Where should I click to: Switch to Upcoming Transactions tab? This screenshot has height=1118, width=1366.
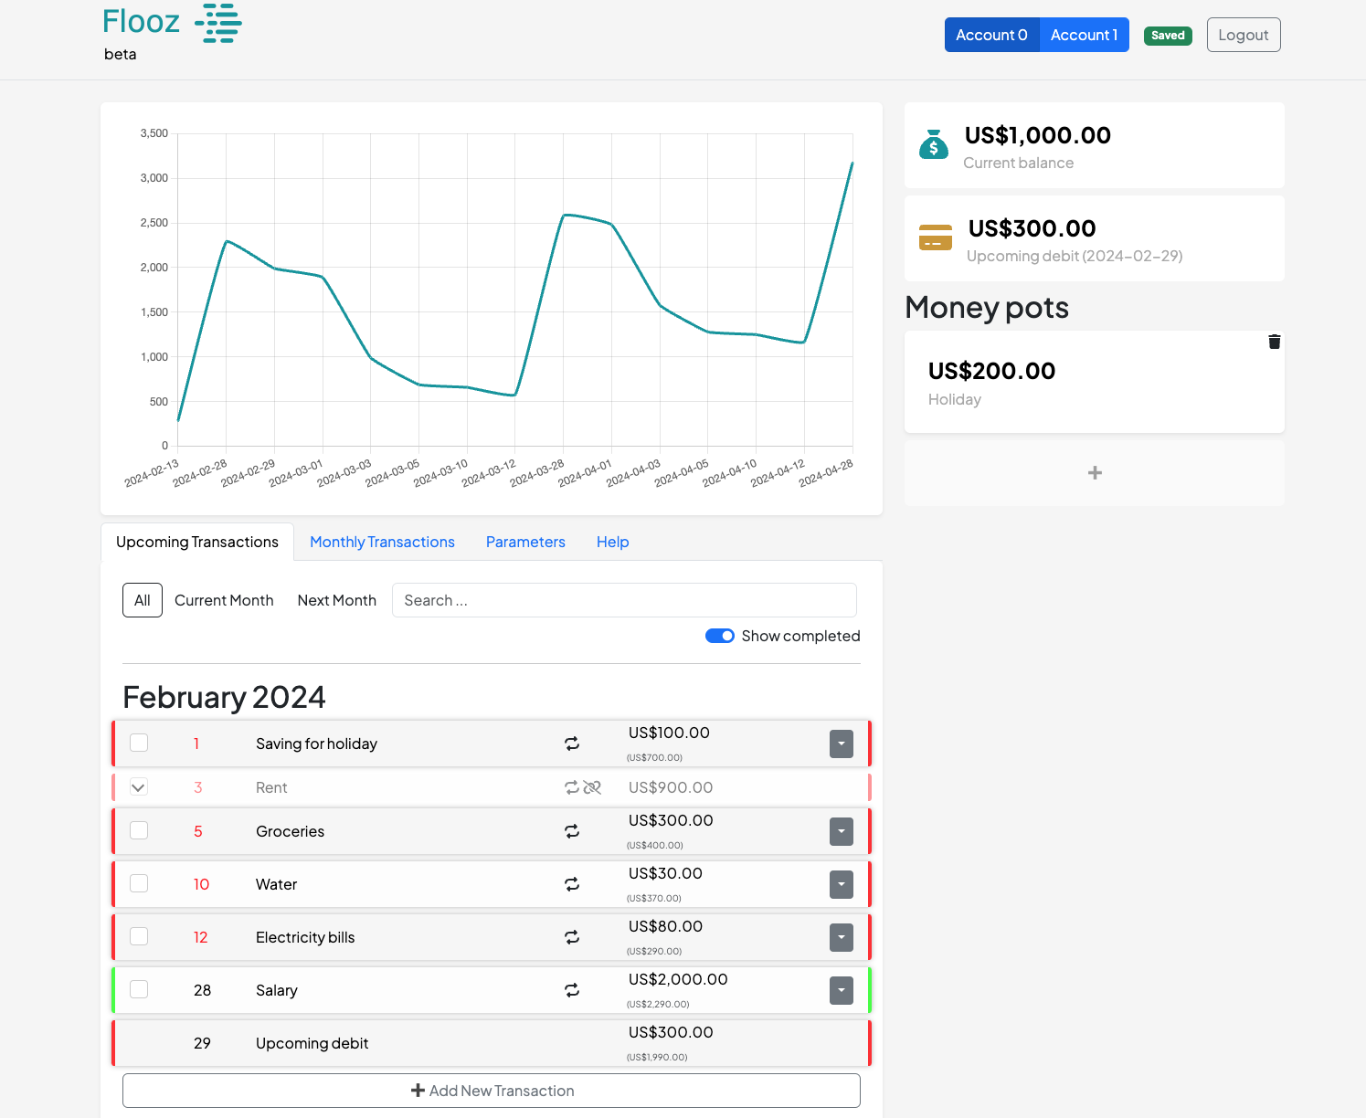tap(197, 542)
